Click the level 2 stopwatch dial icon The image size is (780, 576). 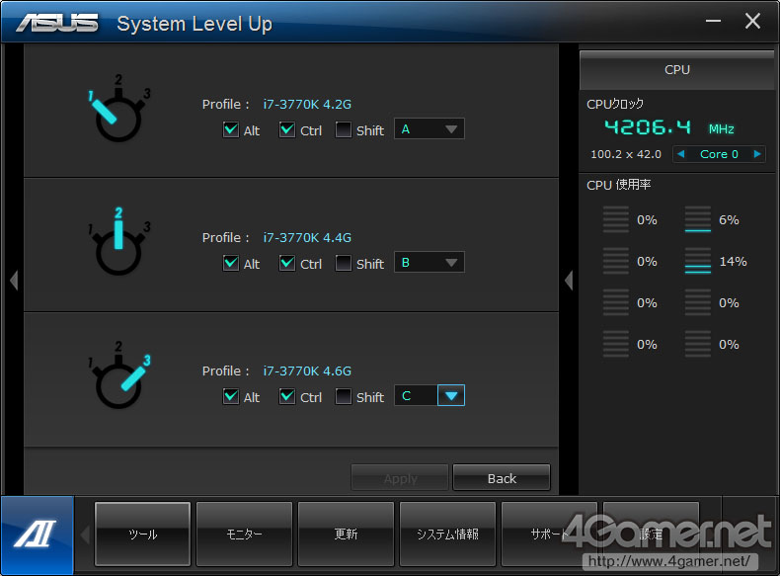tap(118, 241)
